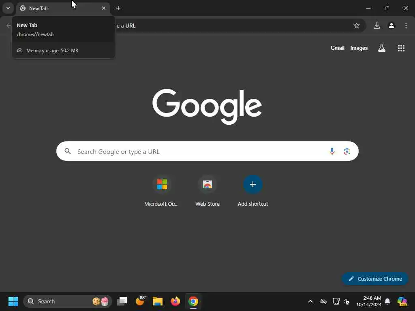Click the magnifier icon in search box
The width and height of the screenshot is (415, 311).
point(68,151)
